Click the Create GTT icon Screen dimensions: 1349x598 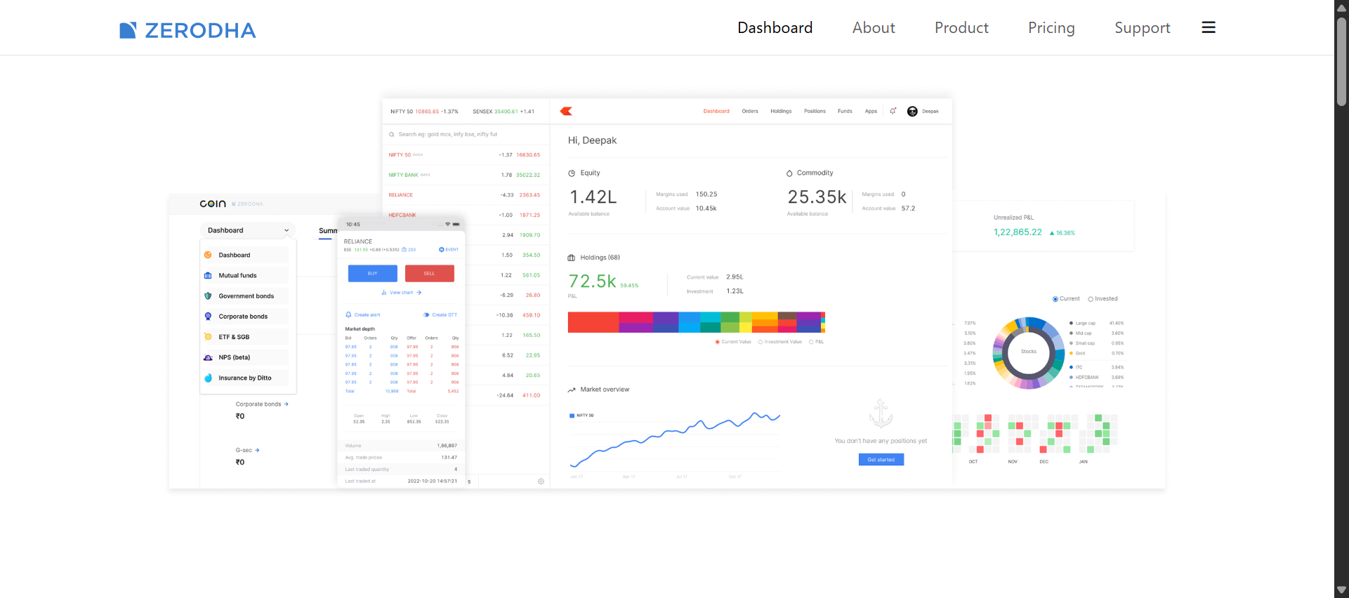(426, 314)
